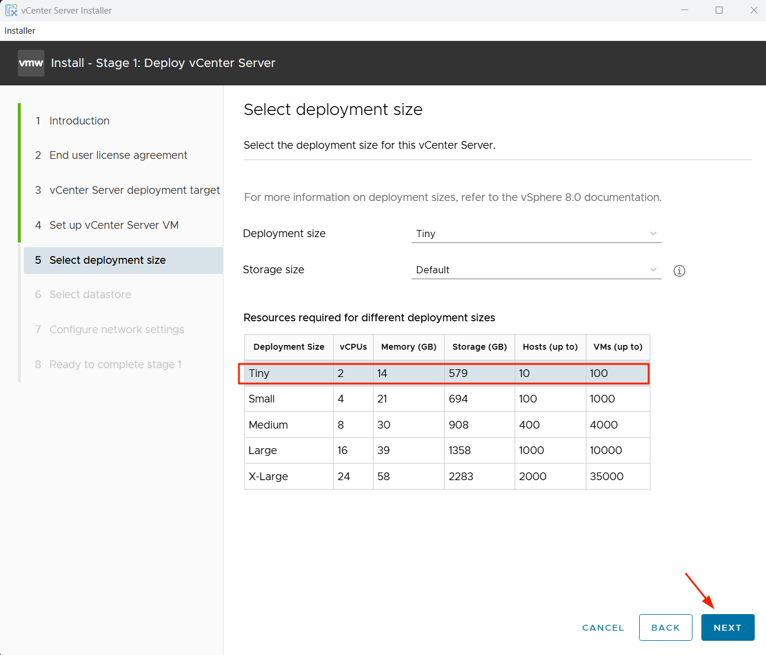Click hosts value 2000 in X-Large row

(x=532, y=477)
